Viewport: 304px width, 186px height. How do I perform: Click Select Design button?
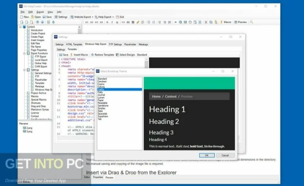125,55
